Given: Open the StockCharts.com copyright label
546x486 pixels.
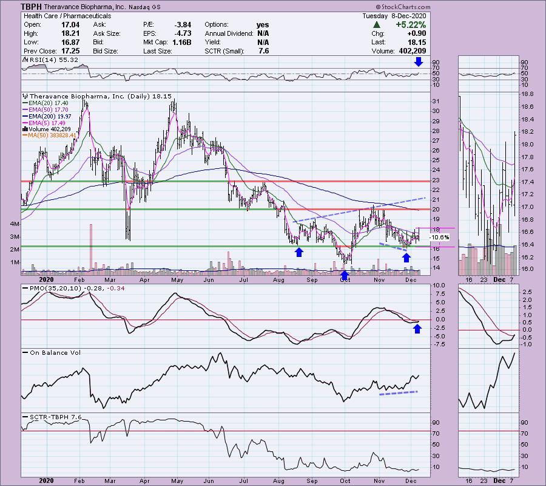Looking at the screenshot, I should click(403, 7).
